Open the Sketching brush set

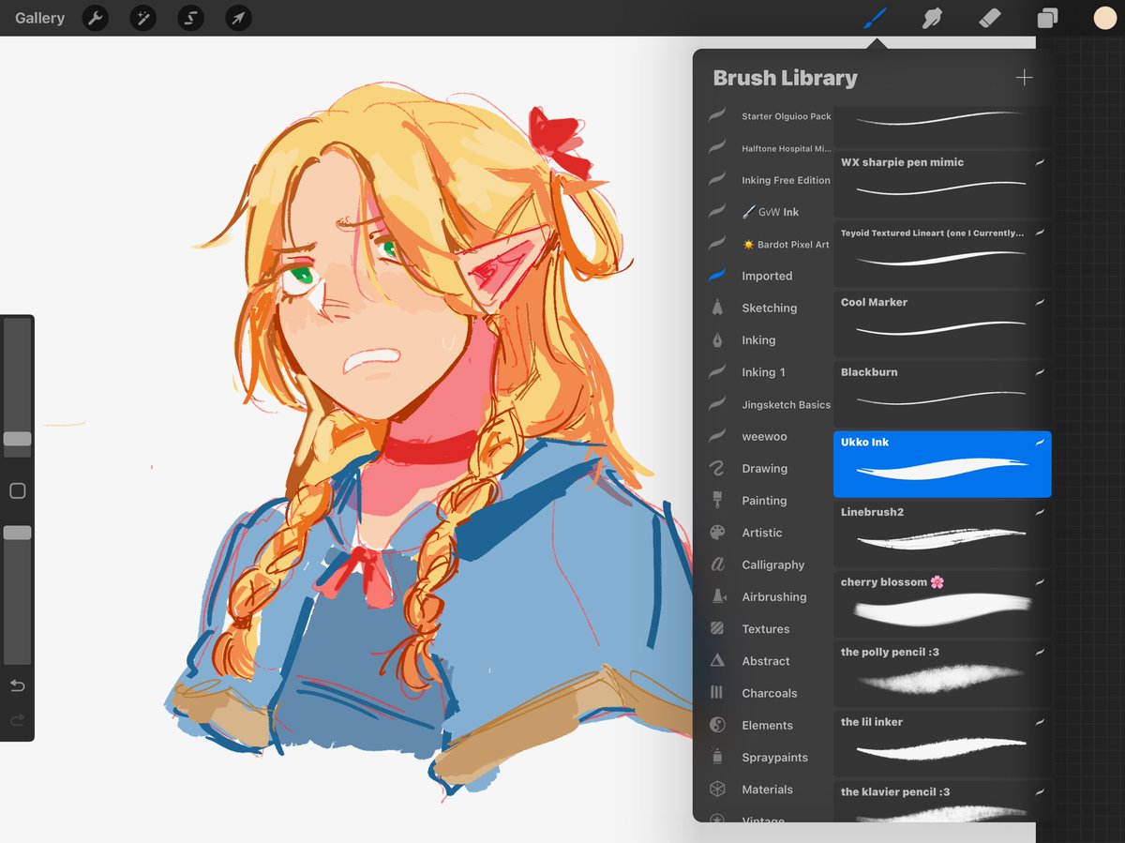tap(769, 308)
